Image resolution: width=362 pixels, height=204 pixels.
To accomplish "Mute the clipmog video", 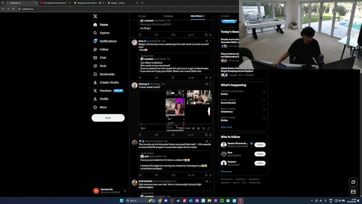I will (x=193, y=128).
